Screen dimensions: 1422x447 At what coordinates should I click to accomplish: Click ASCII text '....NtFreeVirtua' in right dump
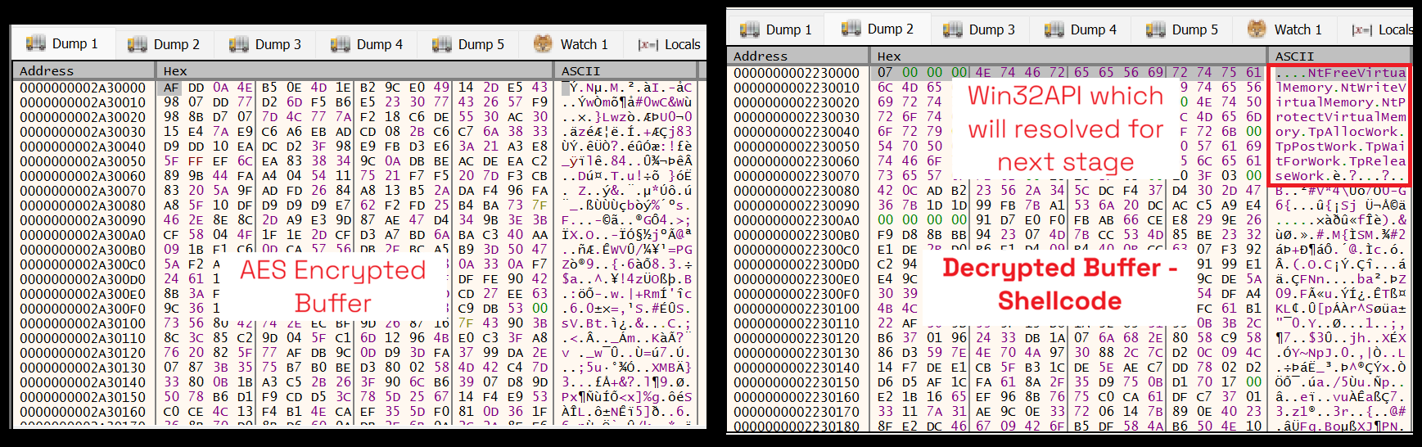[1341, 73]
